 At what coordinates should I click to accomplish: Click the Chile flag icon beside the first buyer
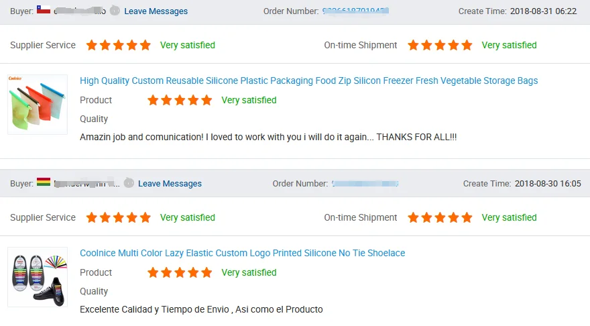point(44,10)
